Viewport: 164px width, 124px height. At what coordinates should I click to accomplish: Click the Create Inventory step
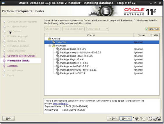(x=16, y=51)
